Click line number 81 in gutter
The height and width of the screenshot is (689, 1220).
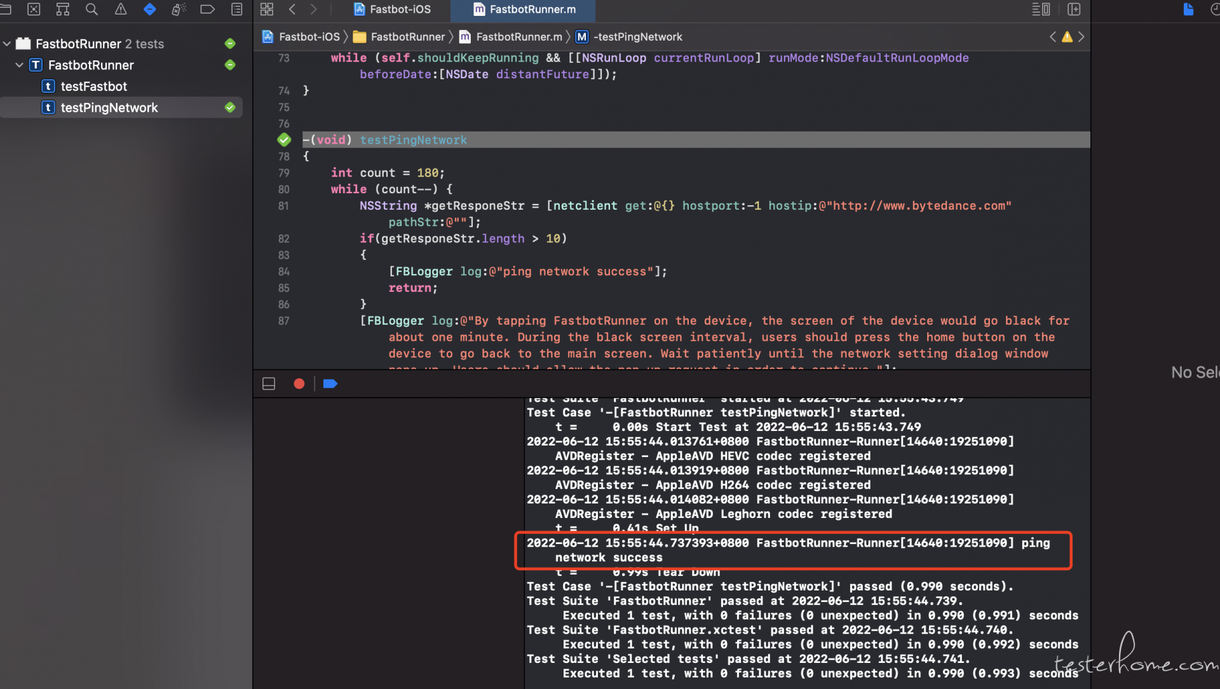tap(283, 206)
